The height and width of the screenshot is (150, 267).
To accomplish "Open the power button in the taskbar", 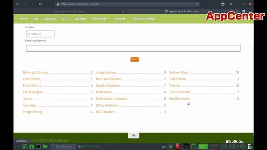I will pyautogui.click(x=242, y=146).
